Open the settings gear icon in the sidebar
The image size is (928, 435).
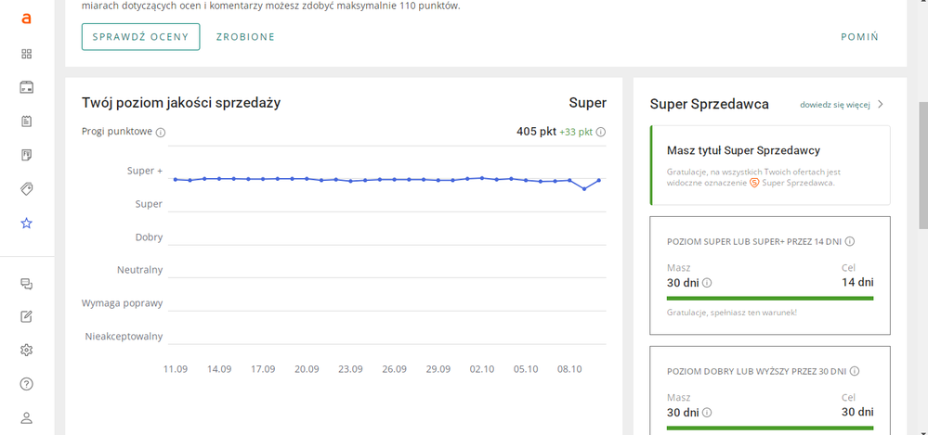tap(26, 351)
